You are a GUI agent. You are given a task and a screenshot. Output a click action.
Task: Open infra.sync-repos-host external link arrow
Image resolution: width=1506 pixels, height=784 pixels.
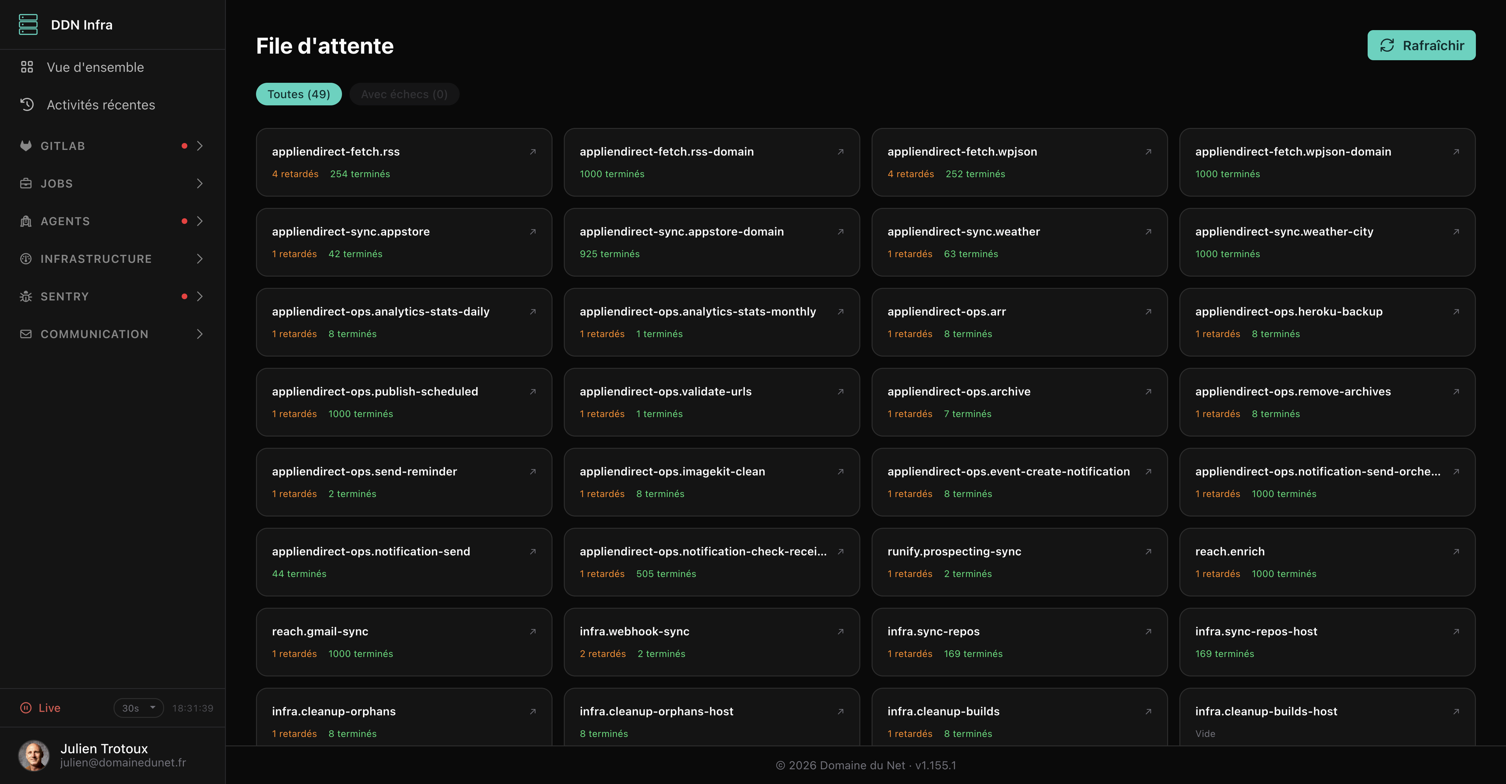(1456, 632)
